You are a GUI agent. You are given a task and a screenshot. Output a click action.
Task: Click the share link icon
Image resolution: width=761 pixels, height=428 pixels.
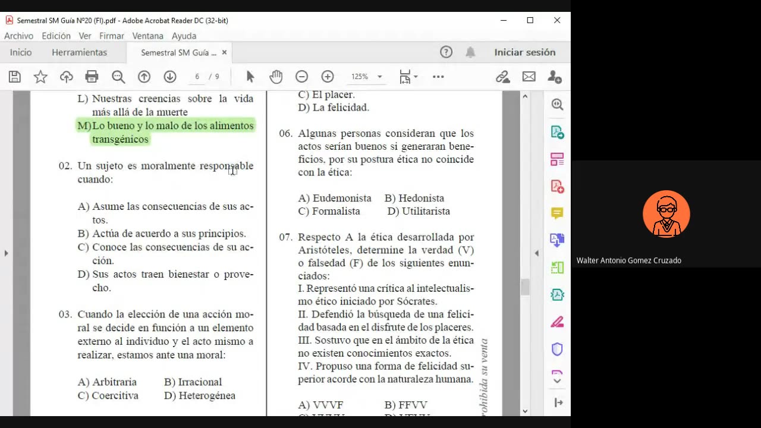503,77
